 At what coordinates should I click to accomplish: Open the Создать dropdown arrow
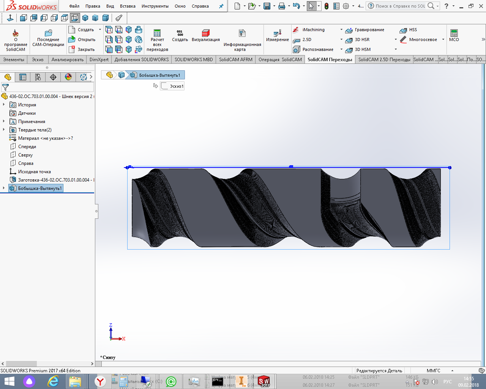point(100,30)
